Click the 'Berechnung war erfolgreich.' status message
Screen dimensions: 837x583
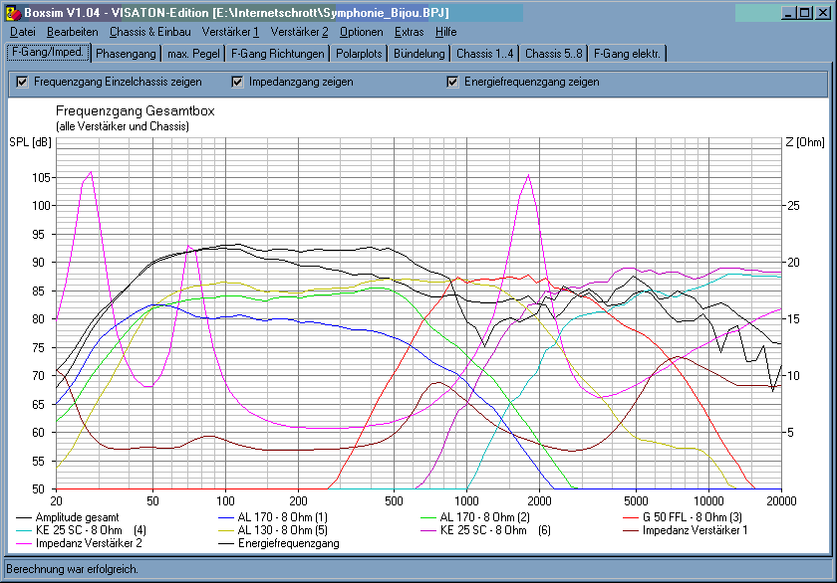(x=72, y=569)
